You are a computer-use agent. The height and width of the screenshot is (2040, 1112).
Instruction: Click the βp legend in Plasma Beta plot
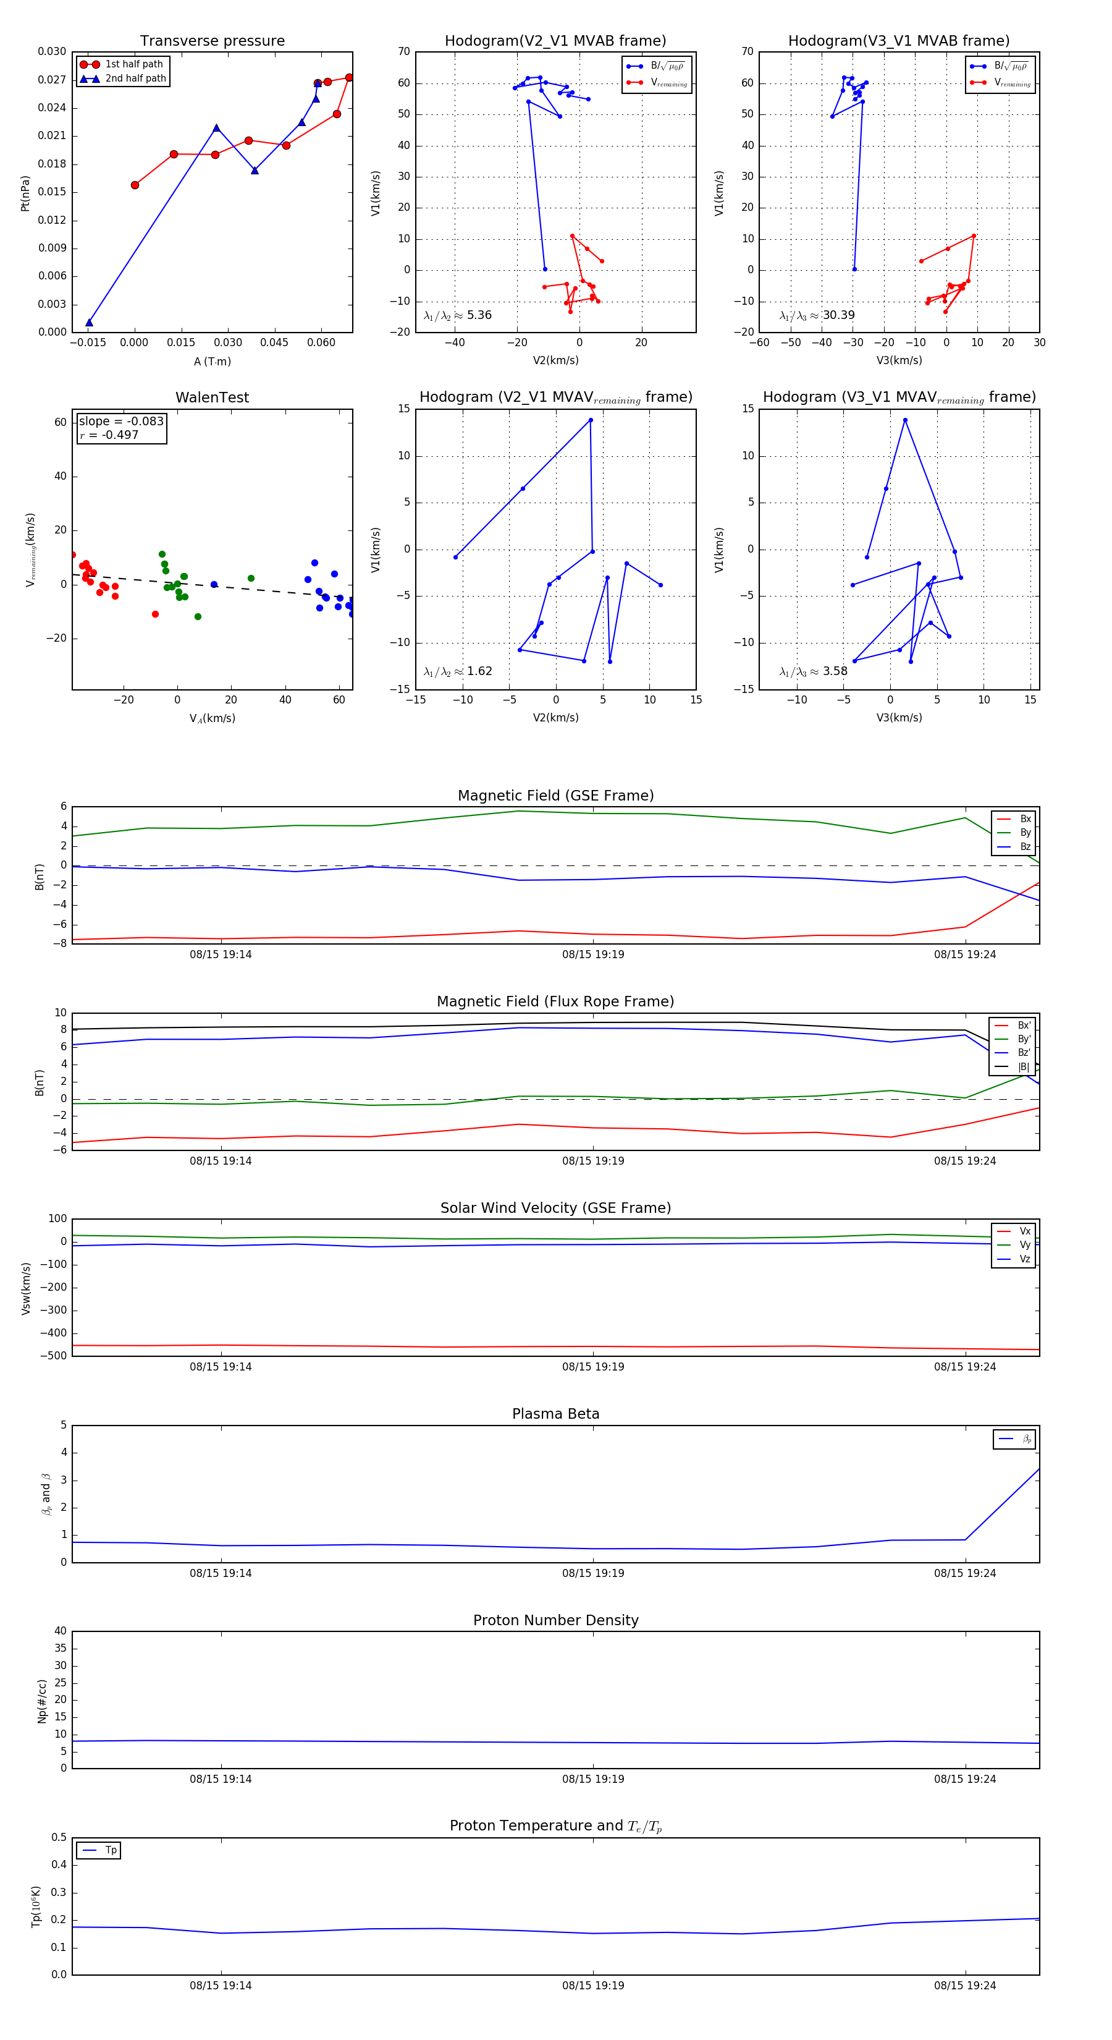(1014, 1439)
